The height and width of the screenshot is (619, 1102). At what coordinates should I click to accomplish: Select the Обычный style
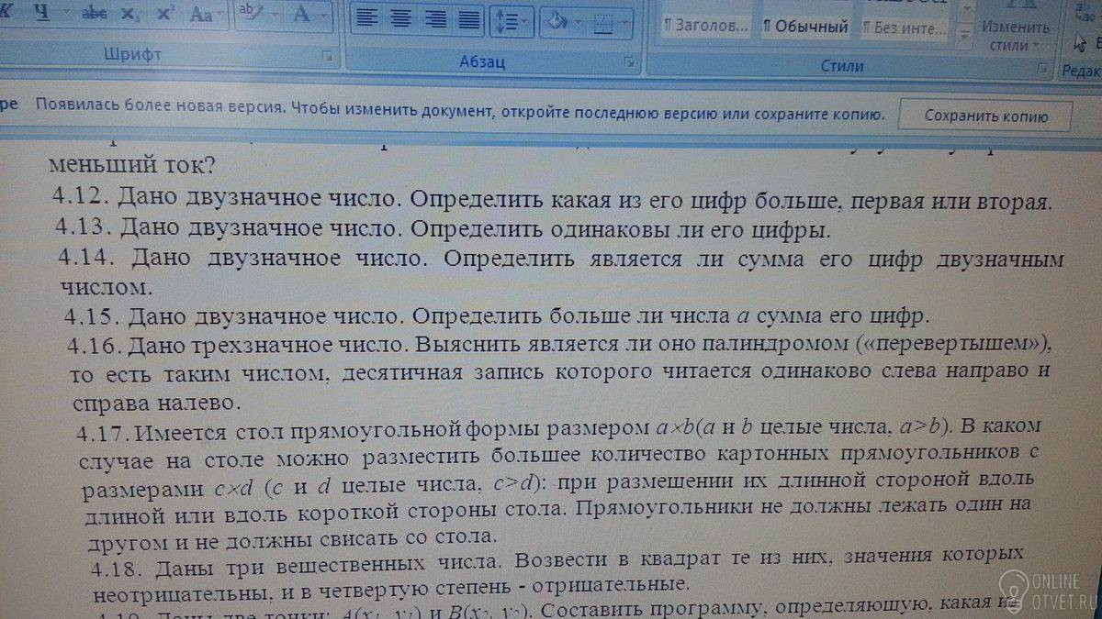tap(804, 27)
